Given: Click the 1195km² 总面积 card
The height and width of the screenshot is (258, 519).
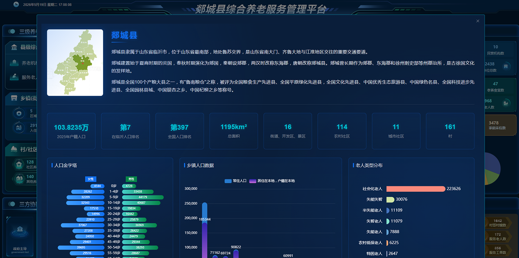Looking at the screenshot, I should (x=234, y=131).
